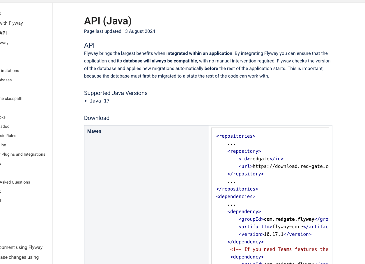Click the 'Download' heading
Viewport: 365px width, 264px height.
[97, 118]
